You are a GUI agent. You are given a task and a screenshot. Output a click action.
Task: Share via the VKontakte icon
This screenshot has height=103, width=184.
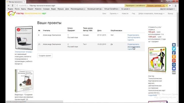pyautogui.click(x=174, y=45)
